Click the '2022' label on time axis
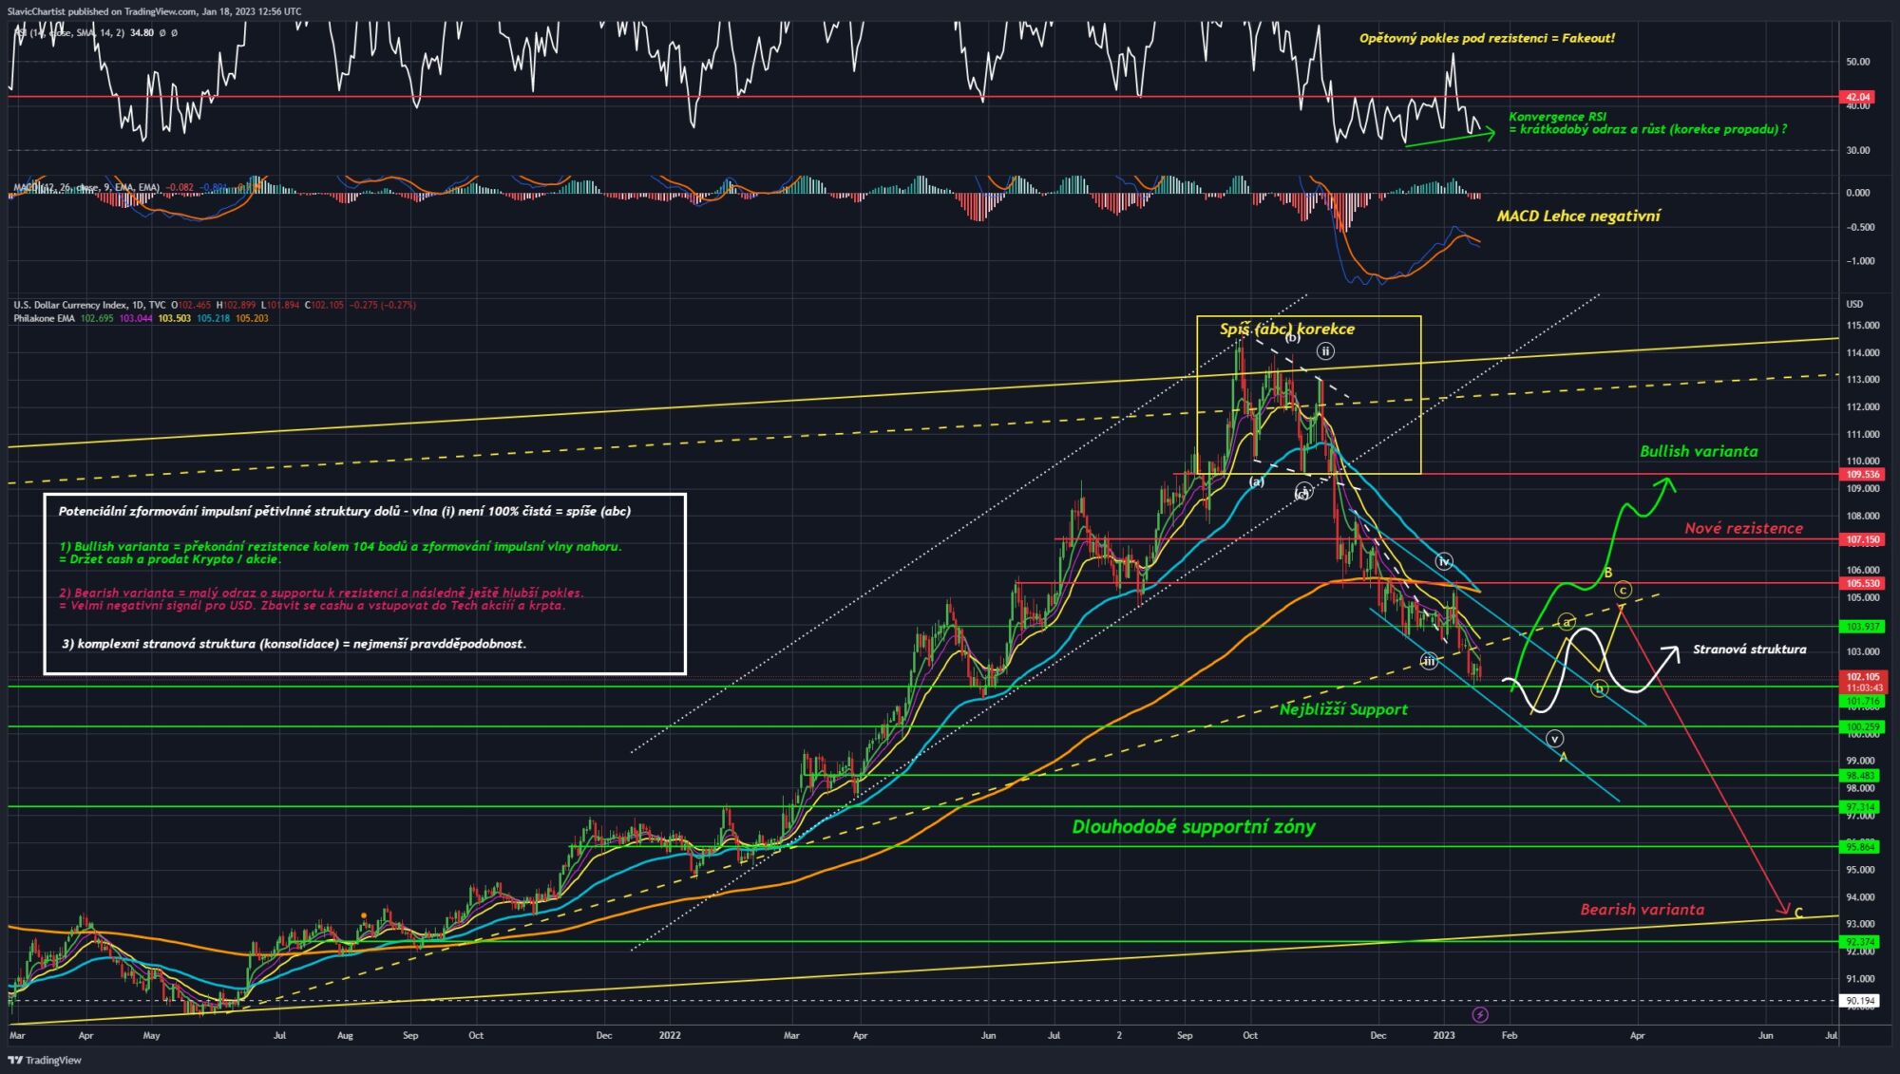Screen dimensions: 1900x1074 click(670, 1035)
